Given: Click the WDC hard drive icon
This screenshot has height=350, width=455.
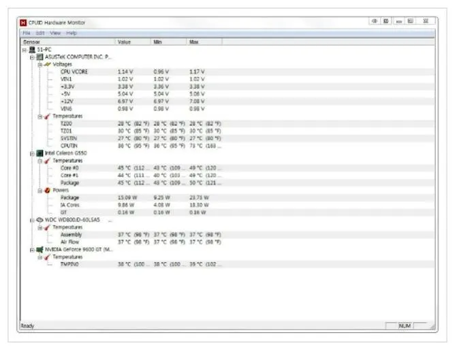Looking at the screenshot, I should pos(40,220).
